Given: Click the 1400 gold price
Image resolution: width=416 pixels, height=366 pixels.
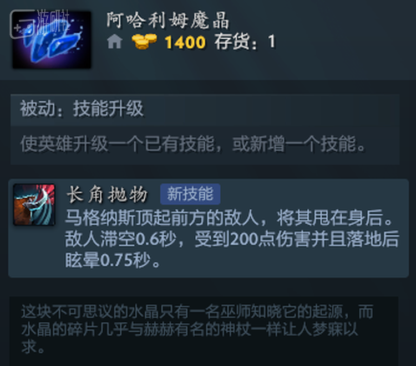Looking at the screenshot, I should point(185,42).
